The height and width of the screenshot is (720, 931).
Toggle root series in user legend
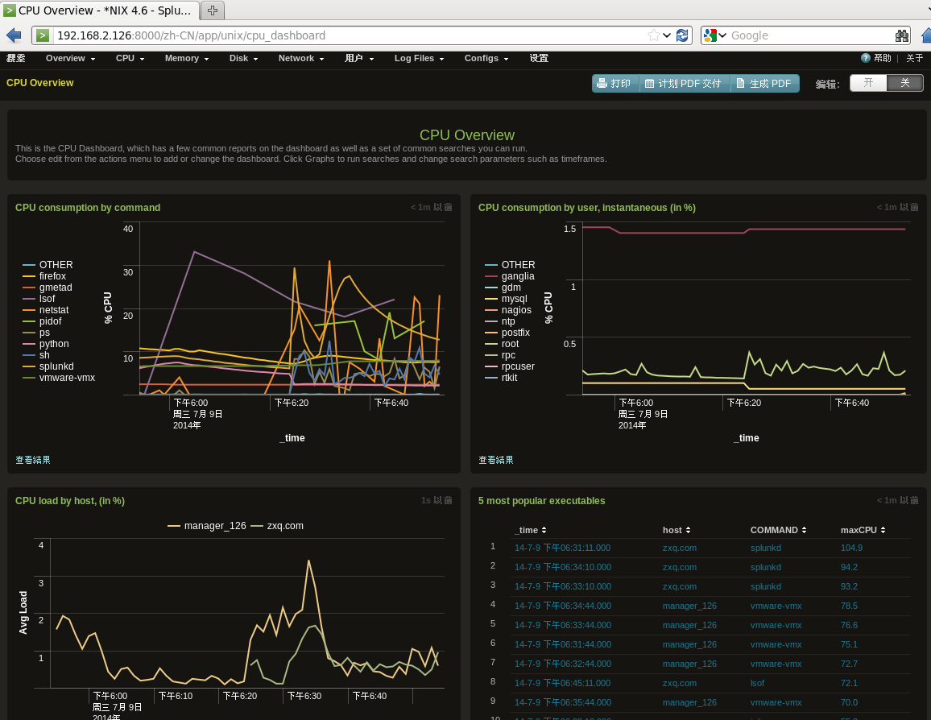503,344
